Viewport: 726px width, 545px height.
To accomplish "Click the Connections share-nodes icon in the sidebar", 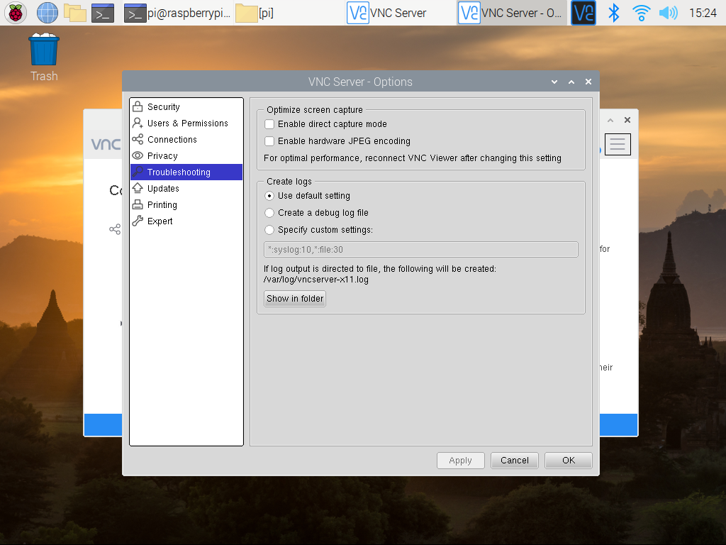I will coord(138,139).
